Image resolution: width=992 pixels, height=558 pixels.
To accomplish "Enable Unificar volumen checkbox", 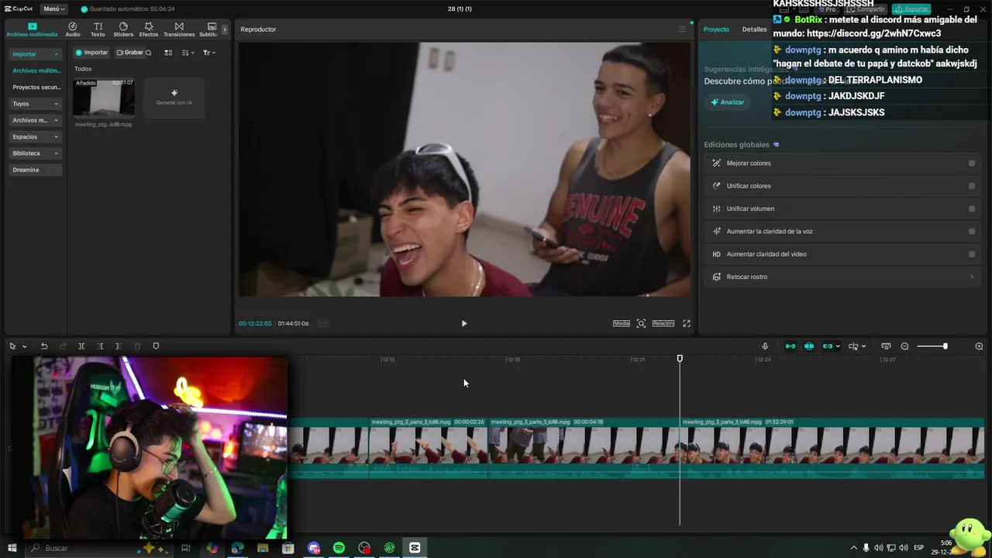I will 972,208.
